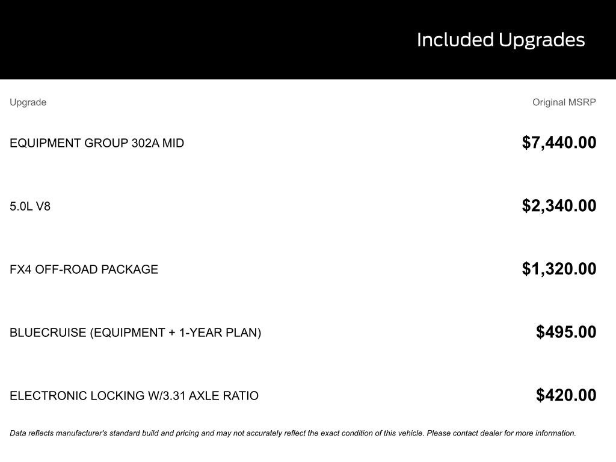
Task: Click the disclaimer's opening words 'Data reflects manufacturer's'
Action: [58, 433]
